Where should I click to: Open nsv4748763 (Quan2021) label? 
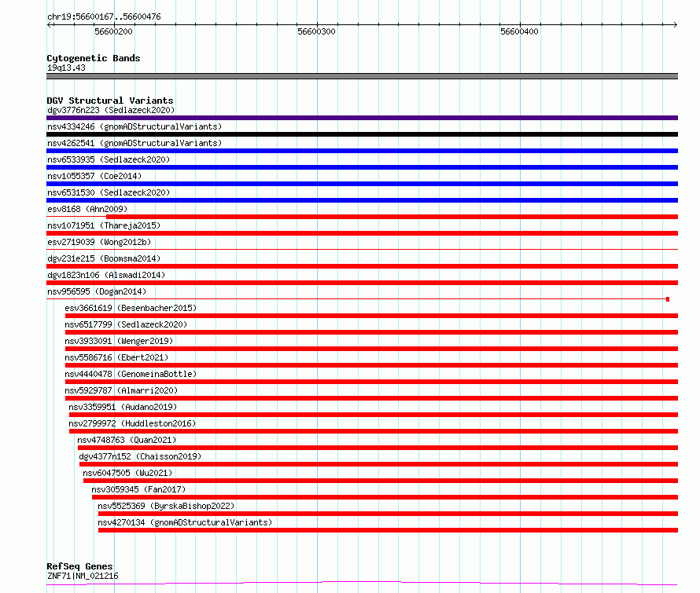(x=127, y=440)
